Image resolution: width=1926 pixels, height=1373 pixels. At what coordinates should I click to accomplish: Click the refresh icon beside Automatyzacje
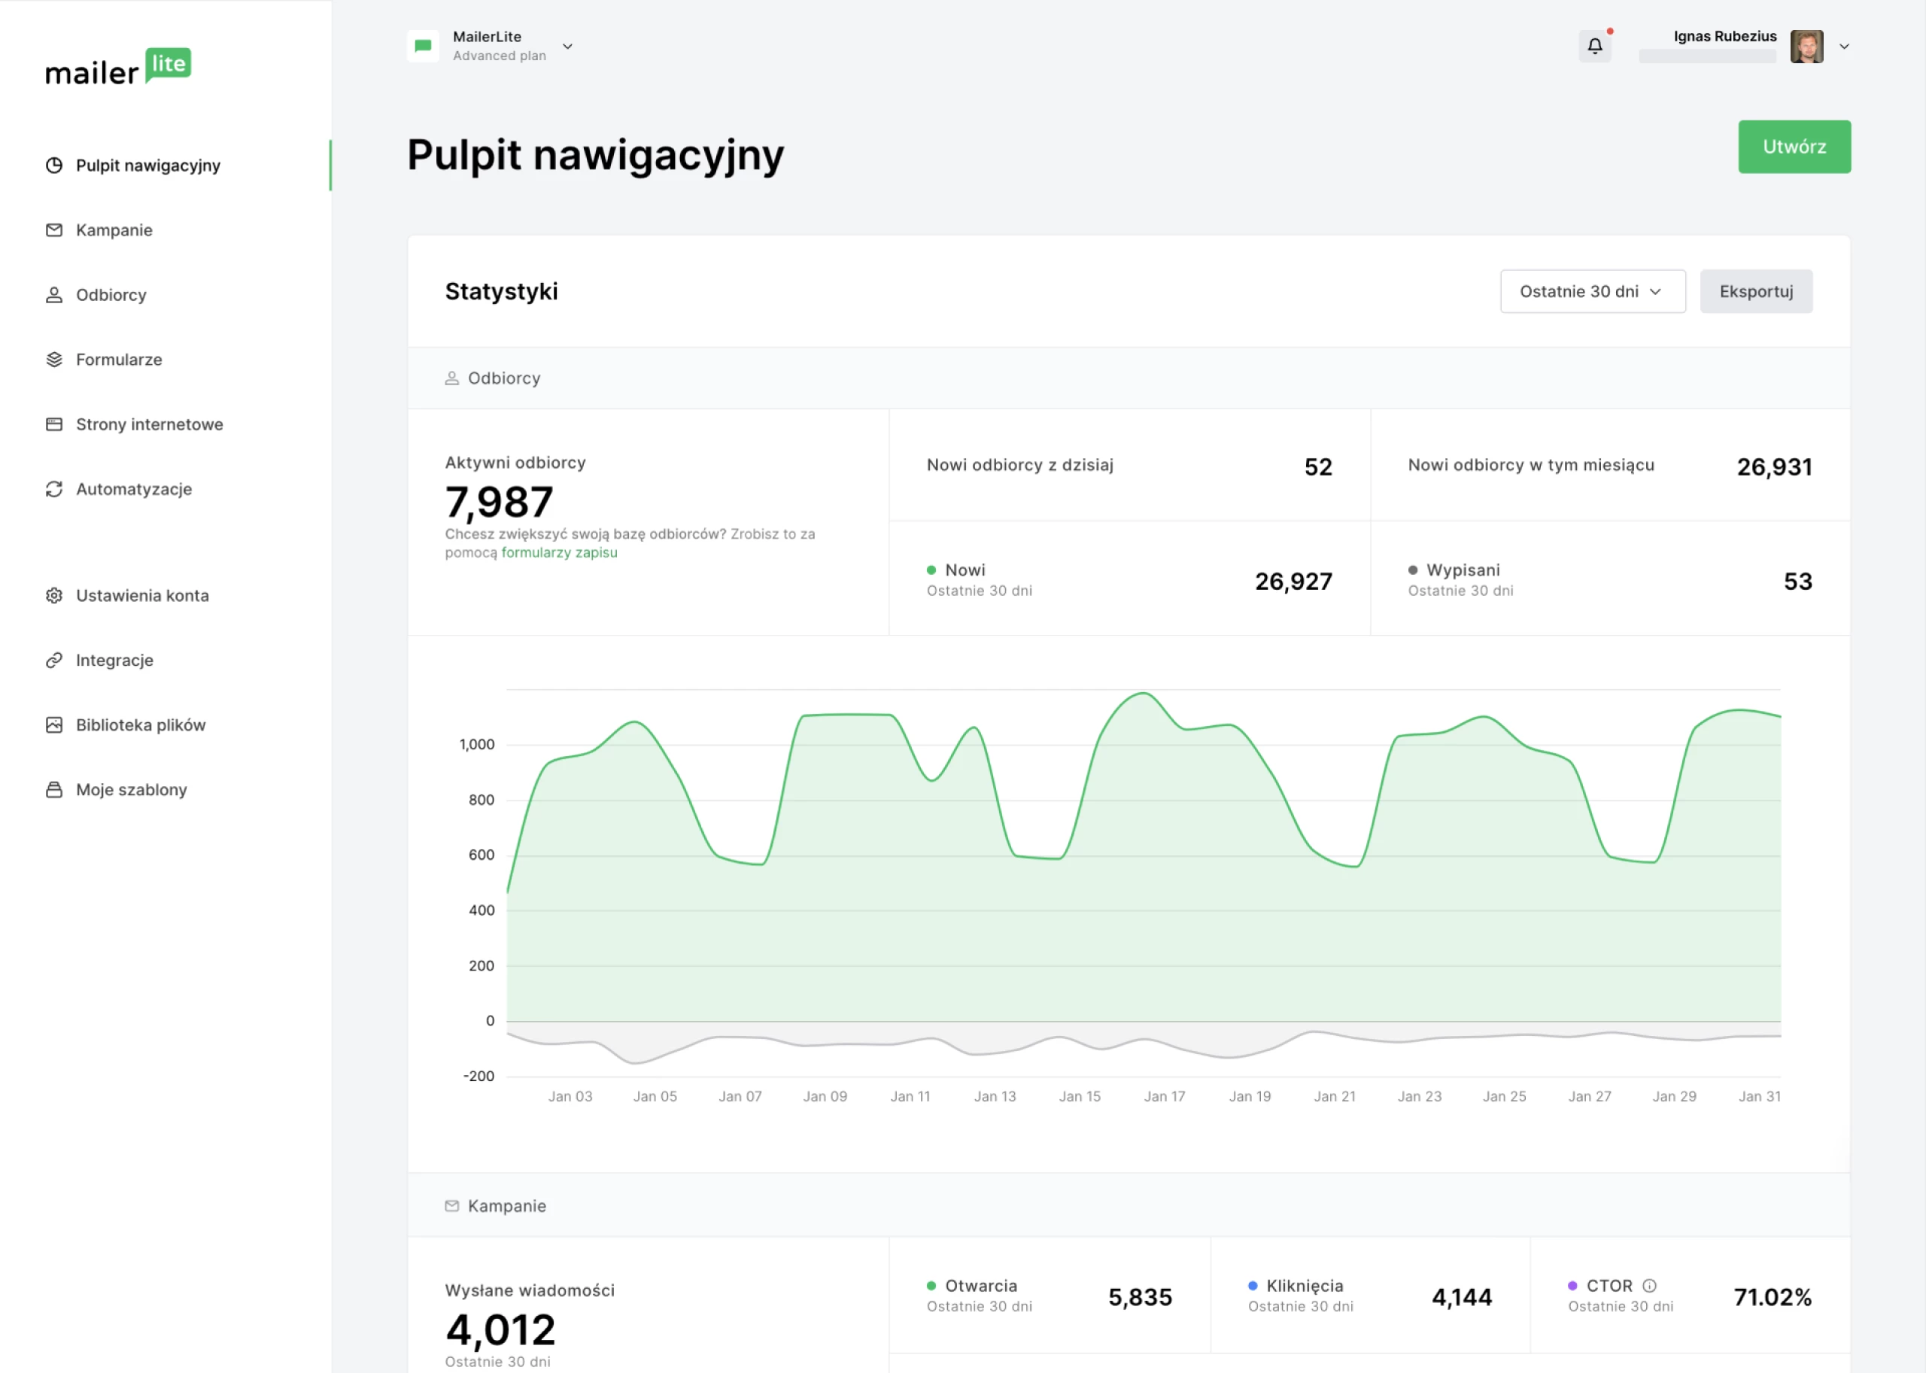(x=54, y=490)
